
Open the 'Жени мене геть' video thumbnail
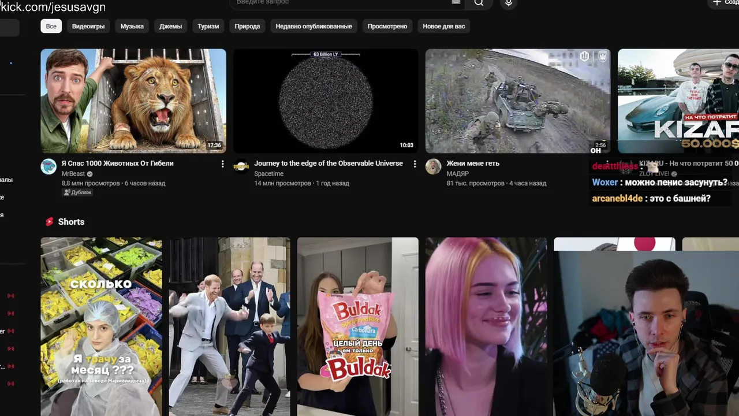[518, 101]
